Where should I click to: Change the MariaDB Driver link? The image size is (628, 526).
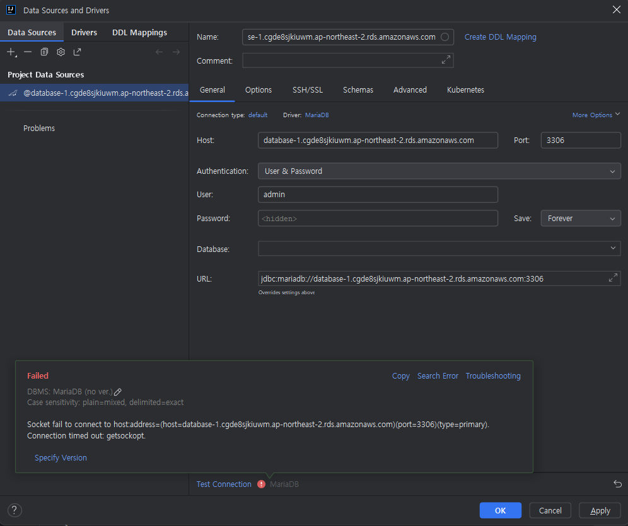click(317, 115)
